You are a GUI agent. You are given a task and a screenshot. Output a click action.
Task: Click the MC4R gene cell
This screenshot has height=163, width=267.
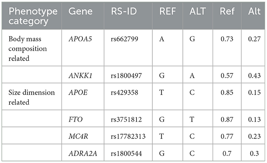[78, 136]
